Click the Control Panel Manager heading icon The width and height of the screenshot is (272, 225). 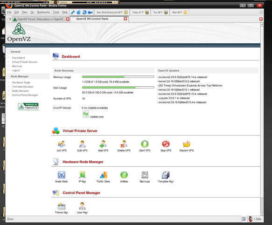(x=56, y=193)
